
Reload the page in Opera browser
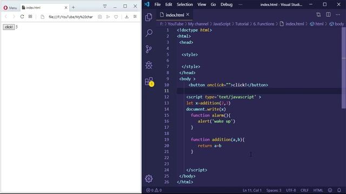click(22, 17)
